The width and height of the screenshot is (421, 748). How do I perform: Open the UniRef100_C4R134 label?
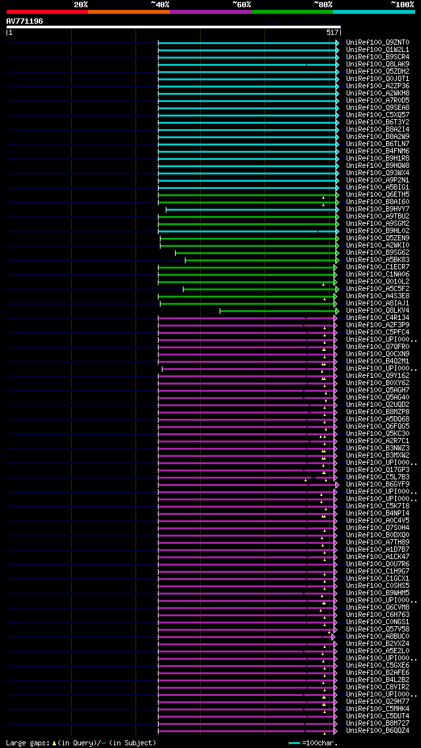378,318
